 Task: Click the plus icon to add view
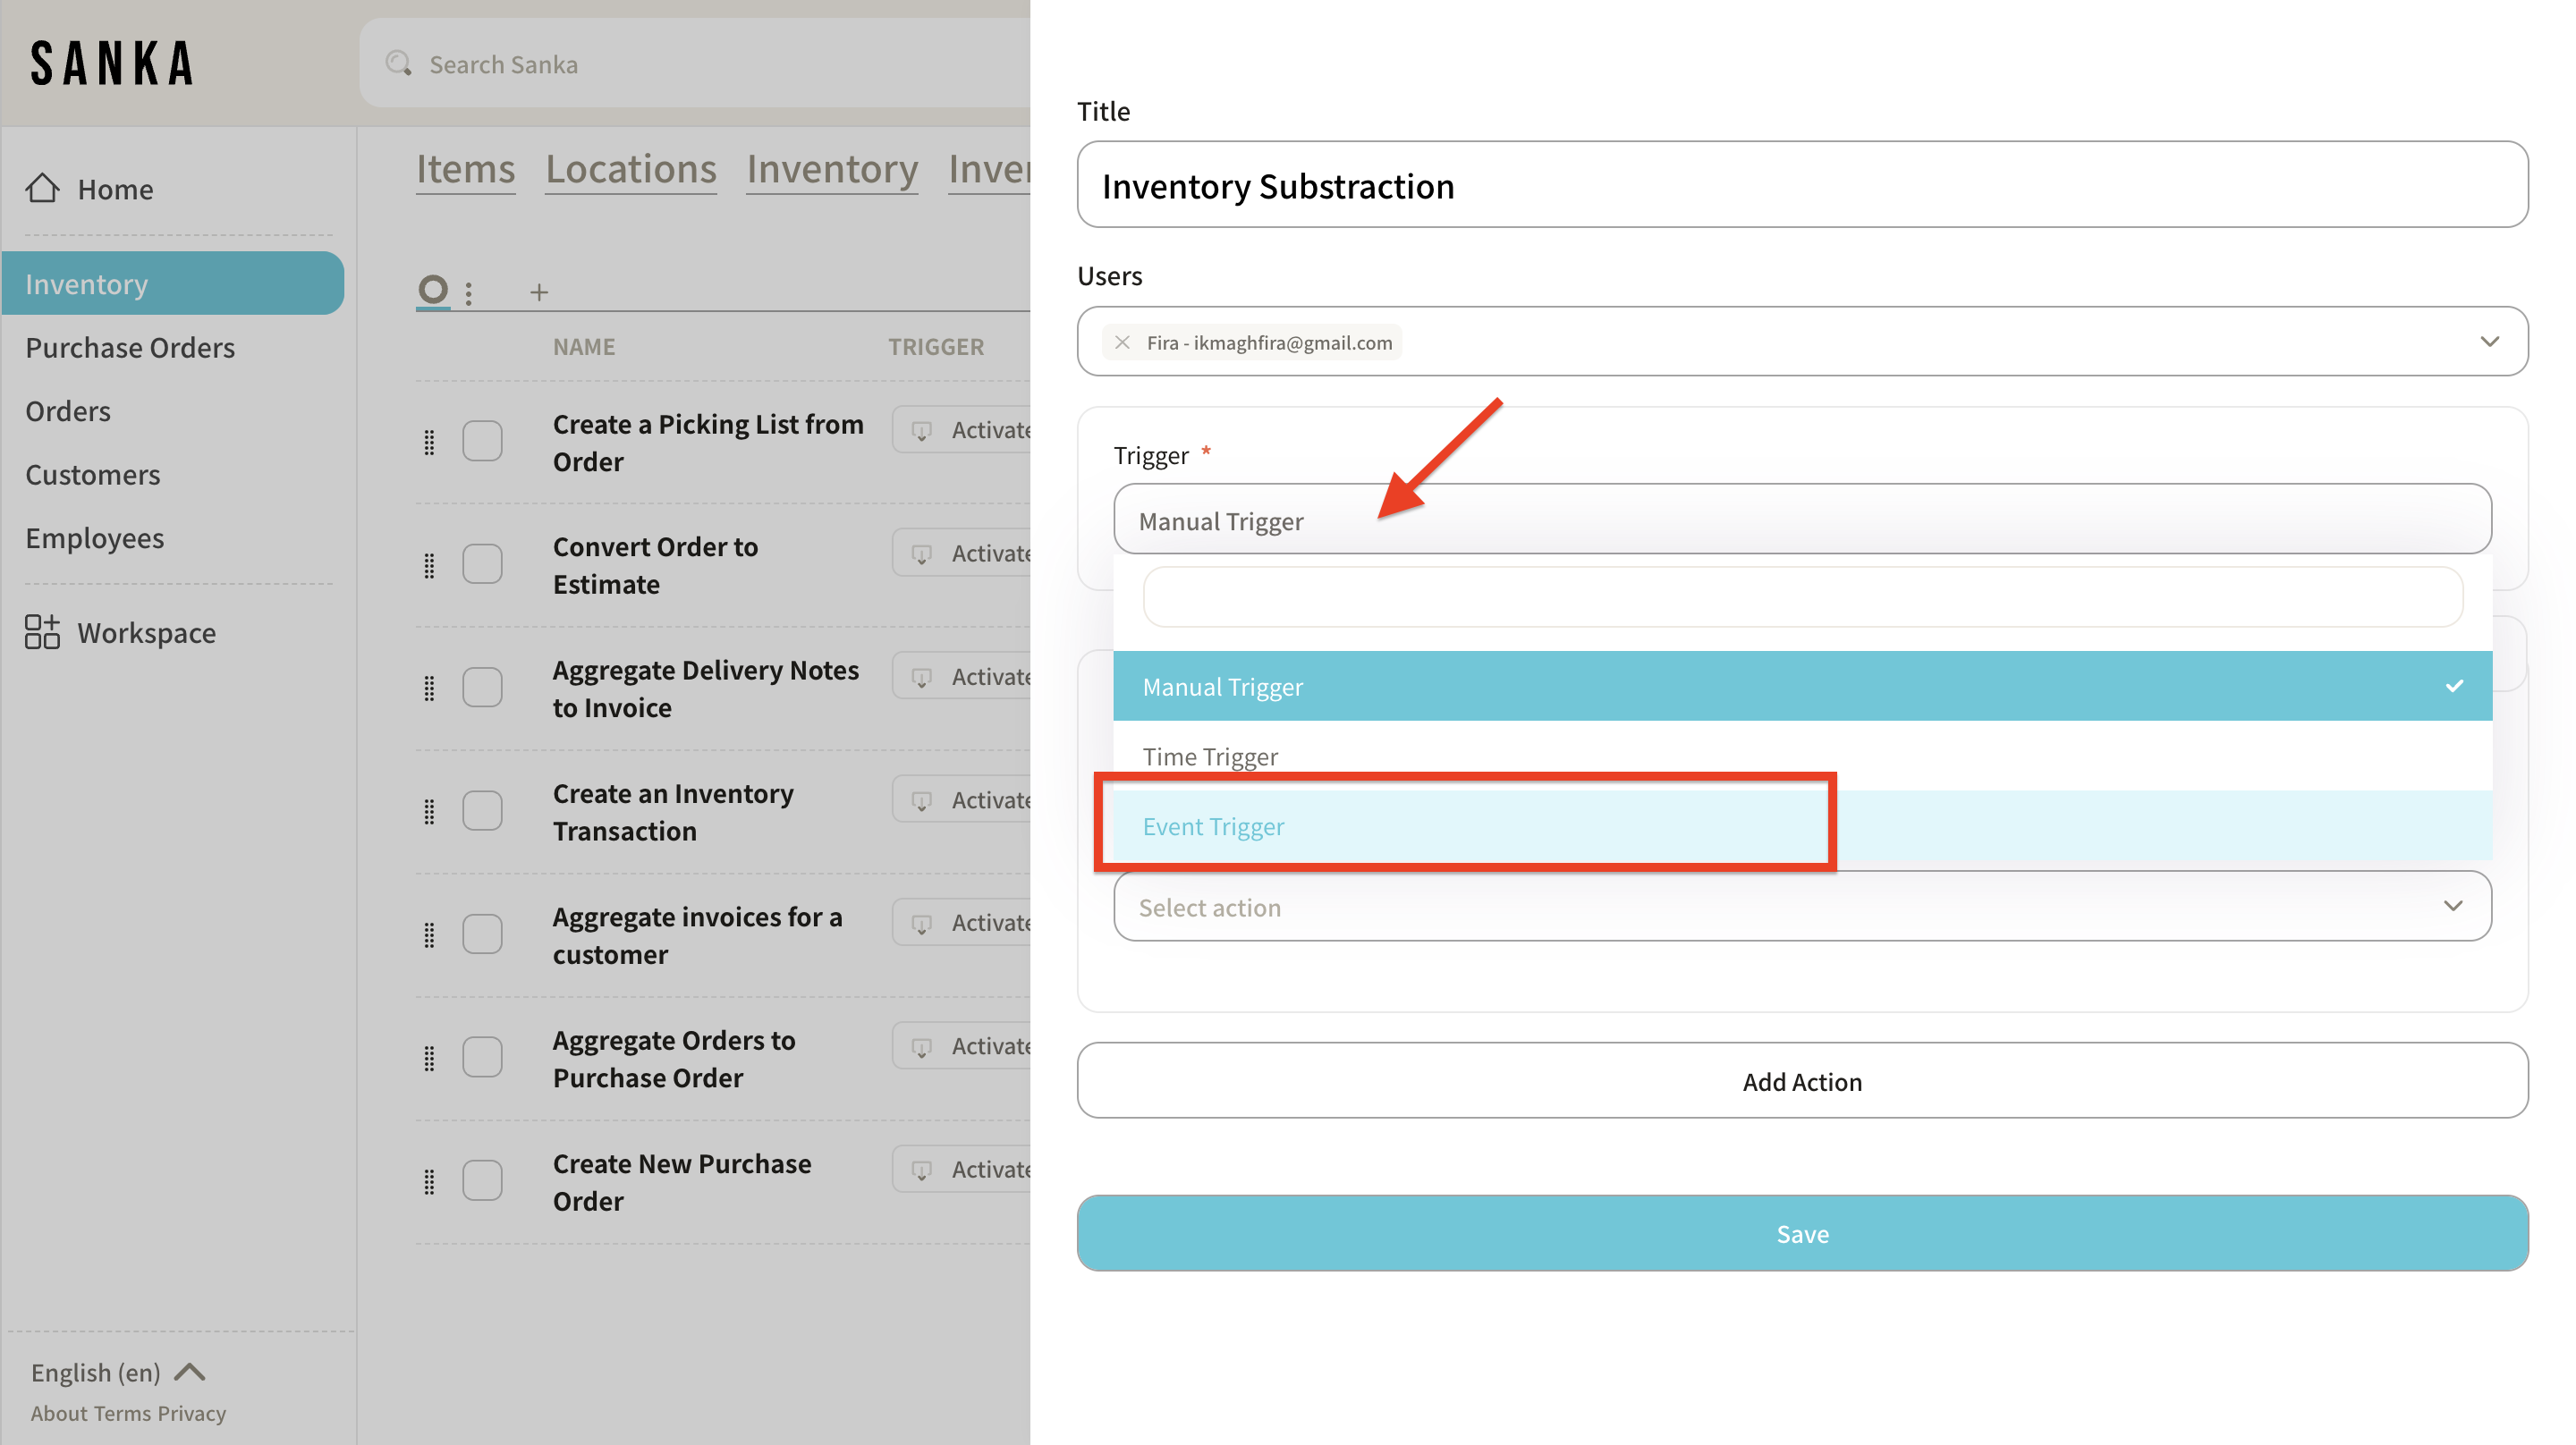point(539,292)
